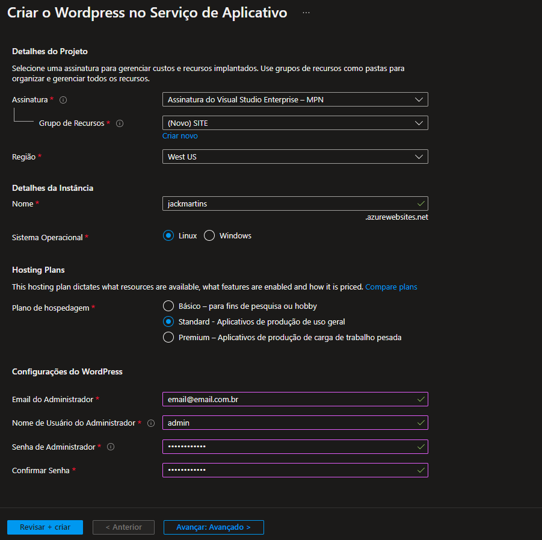Click the Anterior button
542x540 pixels.
point(123,527)
